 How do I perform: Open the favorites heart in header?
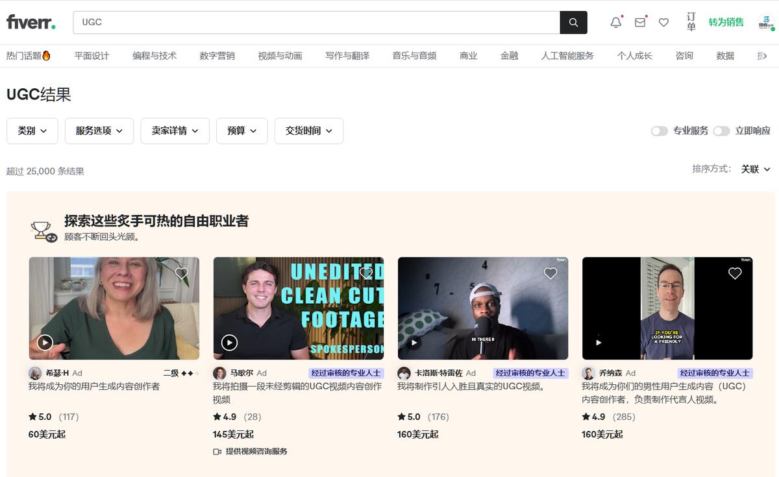[663, 22]
